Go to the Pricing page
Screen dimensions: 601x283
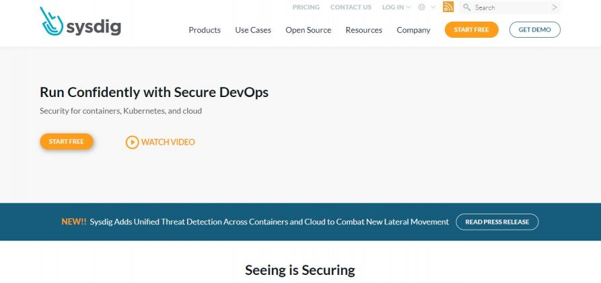pyautogui.click(x=306, y=7)
